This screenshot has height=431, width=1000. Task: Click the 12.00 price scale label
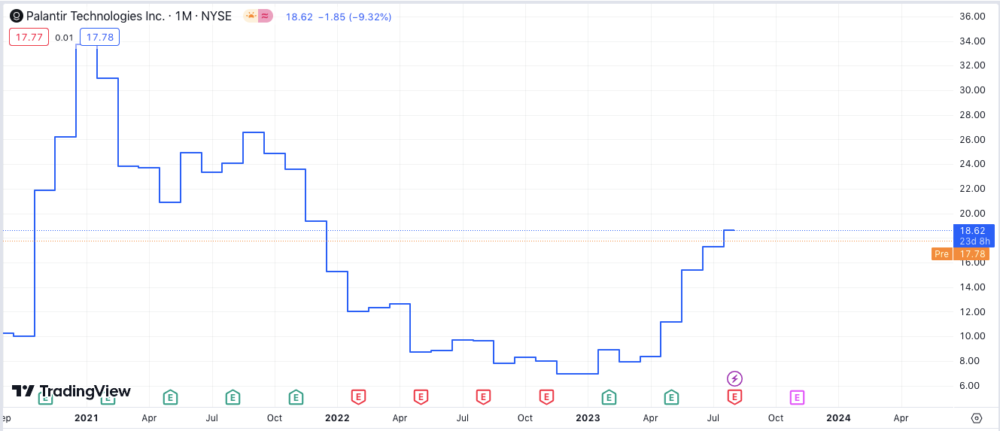(973, 311)
